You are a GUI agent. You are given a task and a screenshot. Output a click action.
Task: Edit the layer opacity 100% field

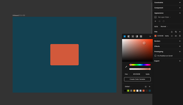156,27
